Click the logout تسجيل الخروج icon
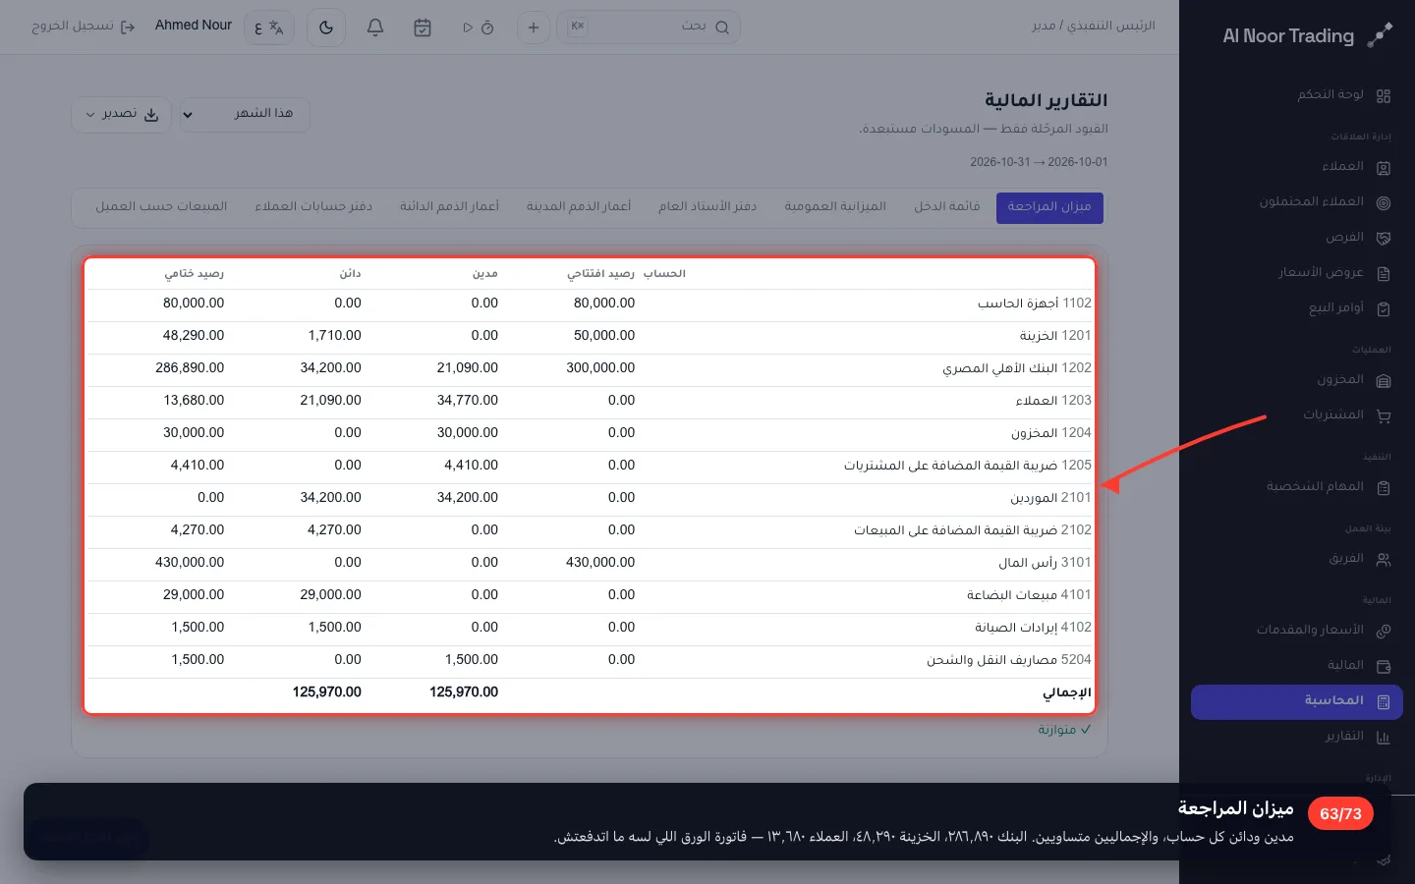 click(128, 27)
